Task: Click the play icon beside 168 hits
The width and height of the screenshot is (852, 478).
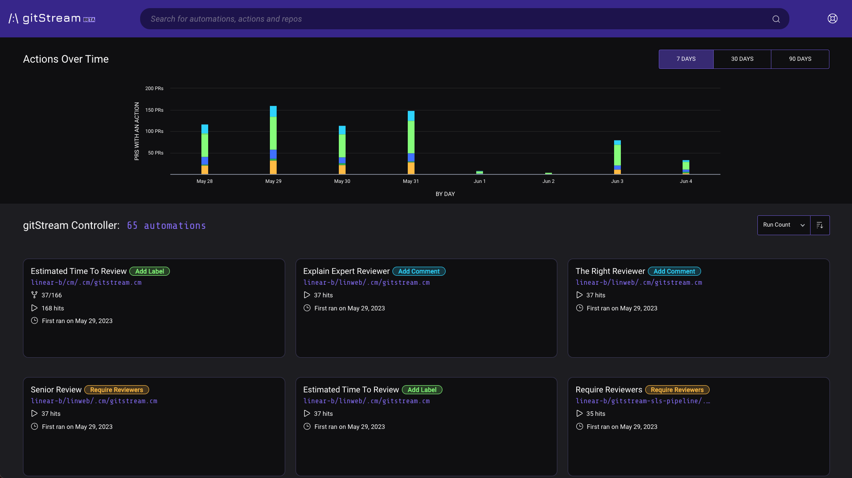Action: pyautogui.click(x=34, y=308)
